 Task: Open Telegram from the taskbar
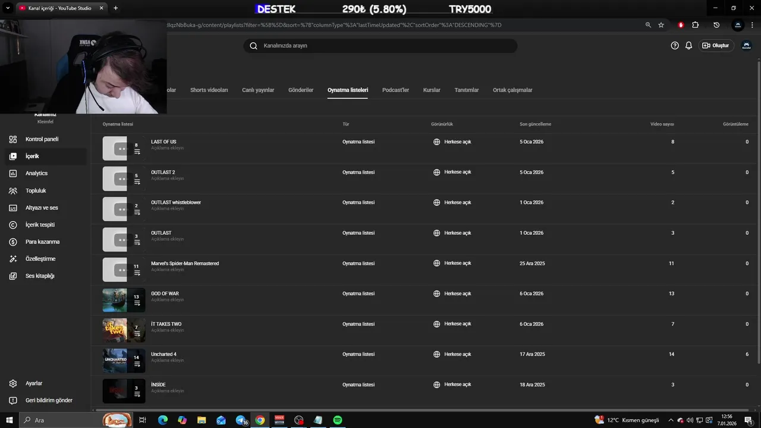click(241, 420)
